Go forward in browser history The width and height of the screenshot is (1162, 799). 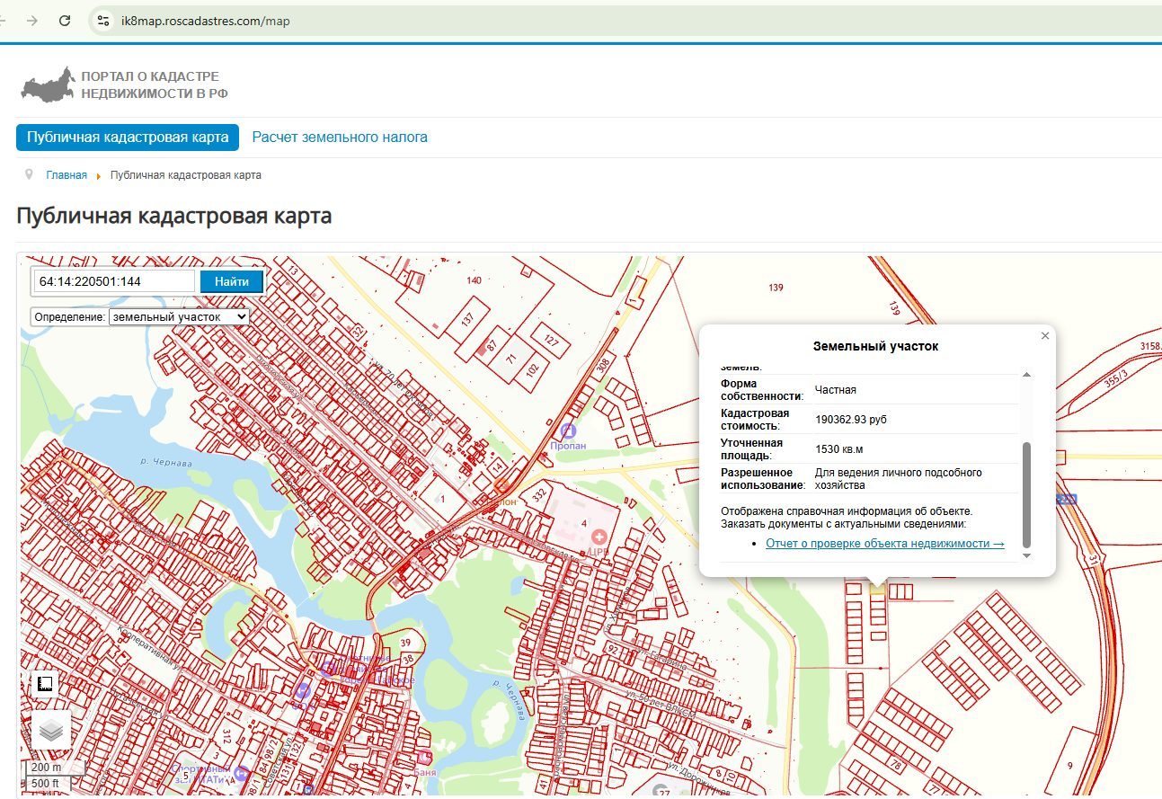(x=31, y=20)
